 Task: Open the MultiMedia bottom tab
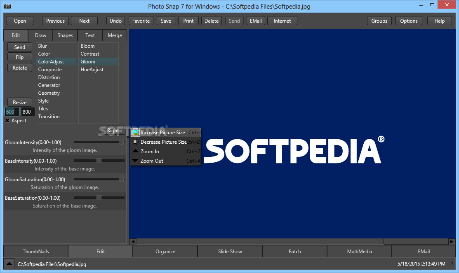360,251
